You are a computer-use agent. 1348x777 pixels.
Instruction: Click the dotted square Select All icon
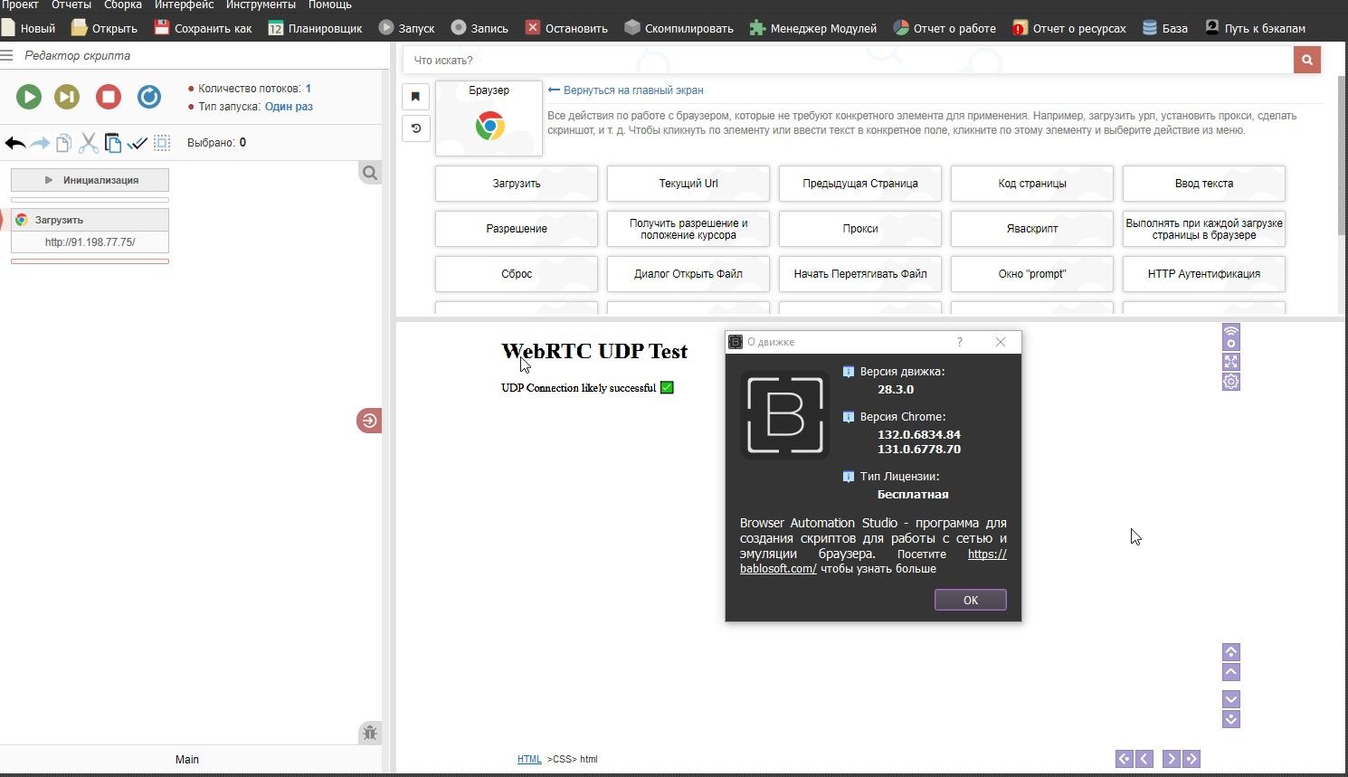(162, 143)
